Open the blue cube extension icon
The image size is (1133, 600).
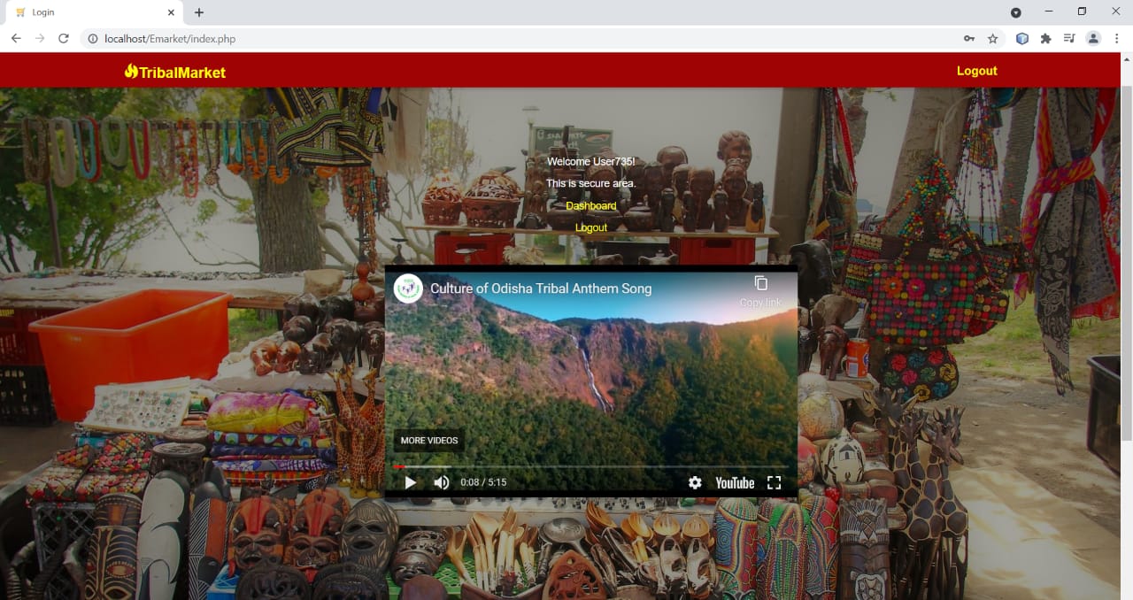[x=1022, y=38]
